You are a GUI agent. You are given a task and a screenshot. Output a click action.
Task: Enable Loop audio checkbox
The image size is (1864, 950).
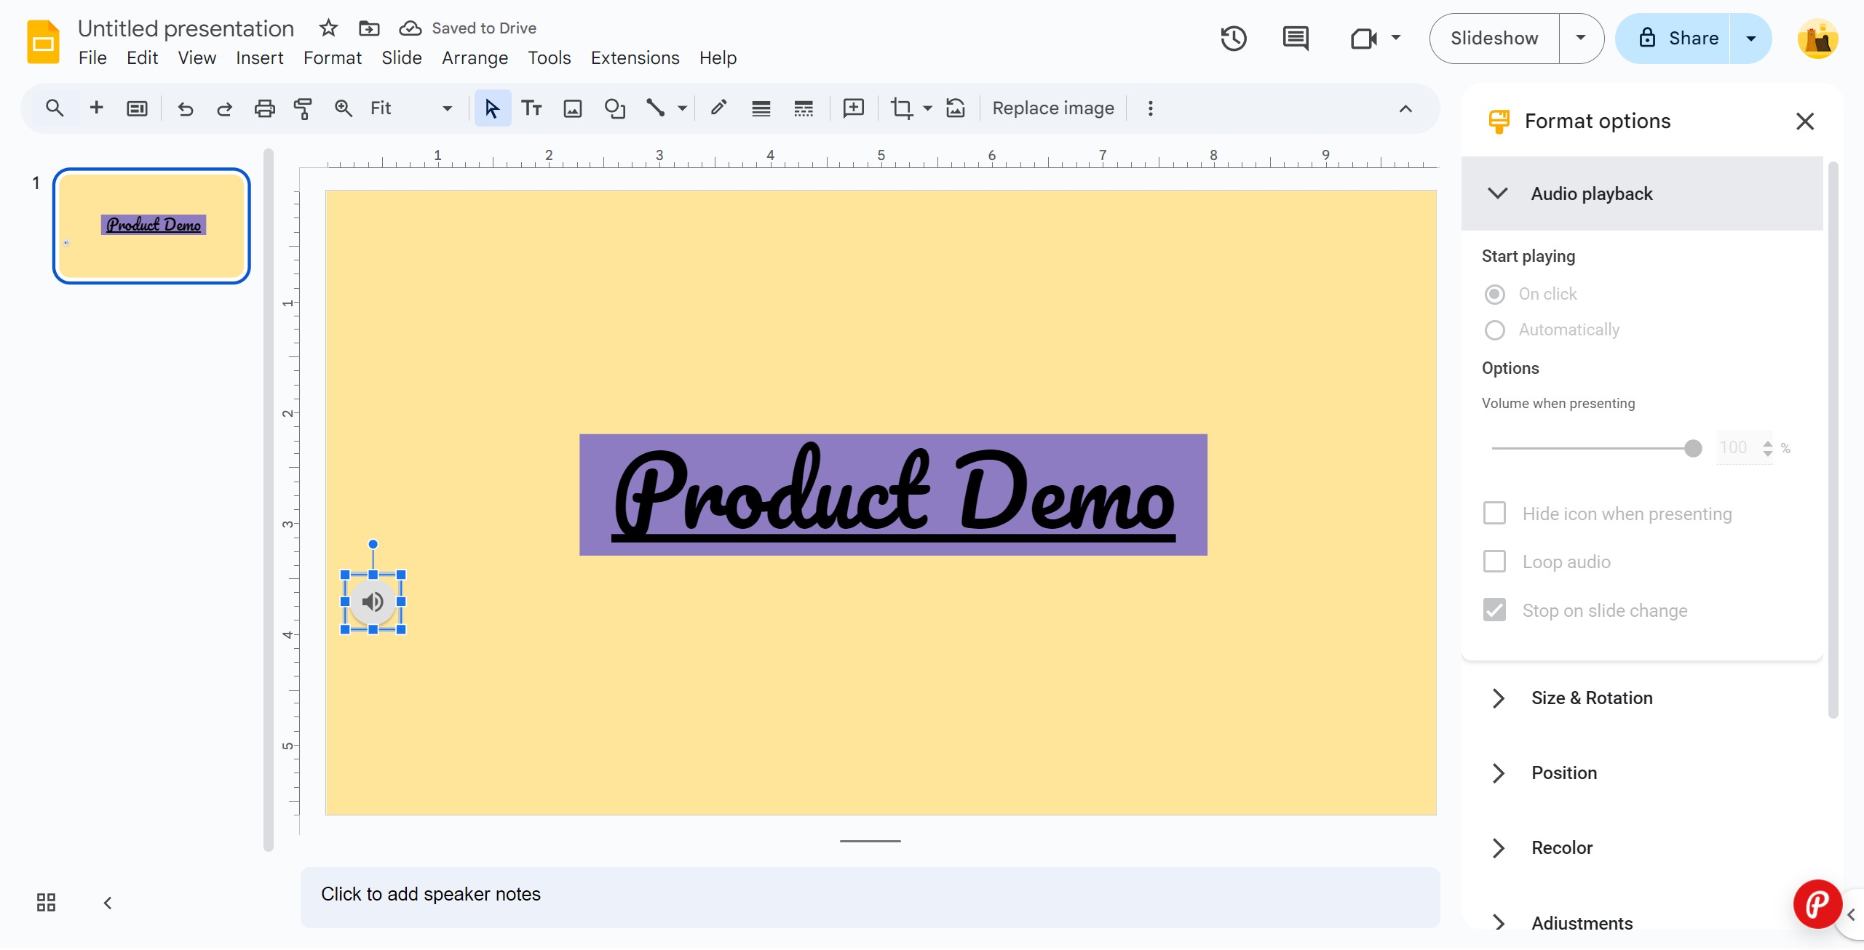coord(1494,562)
